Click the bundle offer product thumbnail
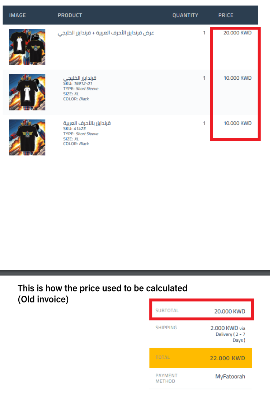270x395 pixels. tap(27, 47)
